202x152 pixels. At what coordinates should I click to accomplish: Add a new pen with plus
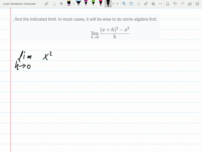coord(117,4)
